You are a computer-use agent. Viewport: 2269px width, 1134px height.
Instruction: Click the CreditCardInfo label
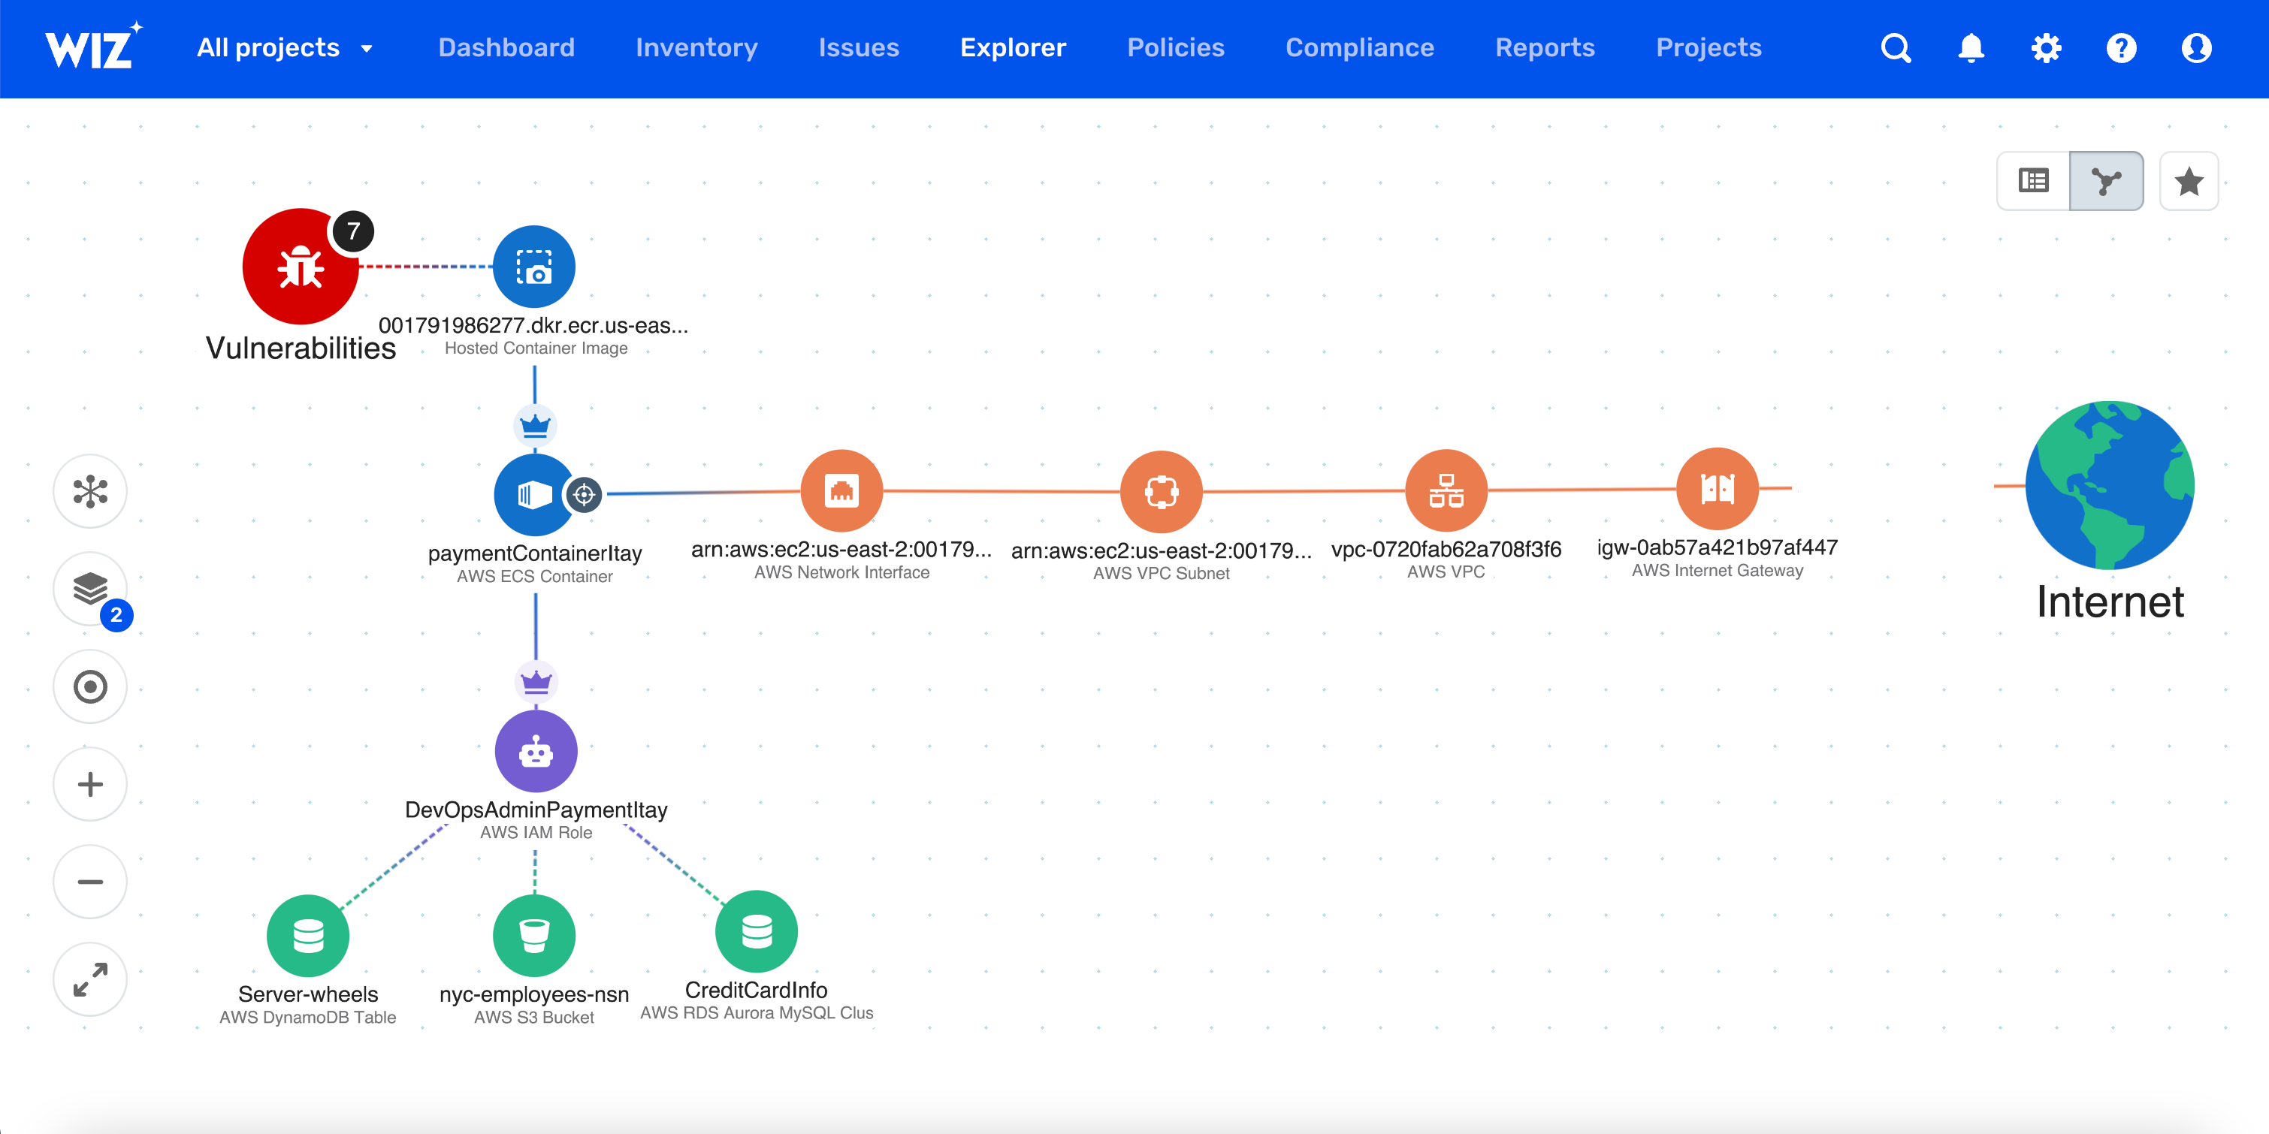[x=756, y=991]
